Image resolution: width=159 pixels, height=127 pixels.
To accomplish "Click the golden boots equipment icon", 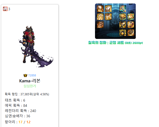I will (100, 25).
